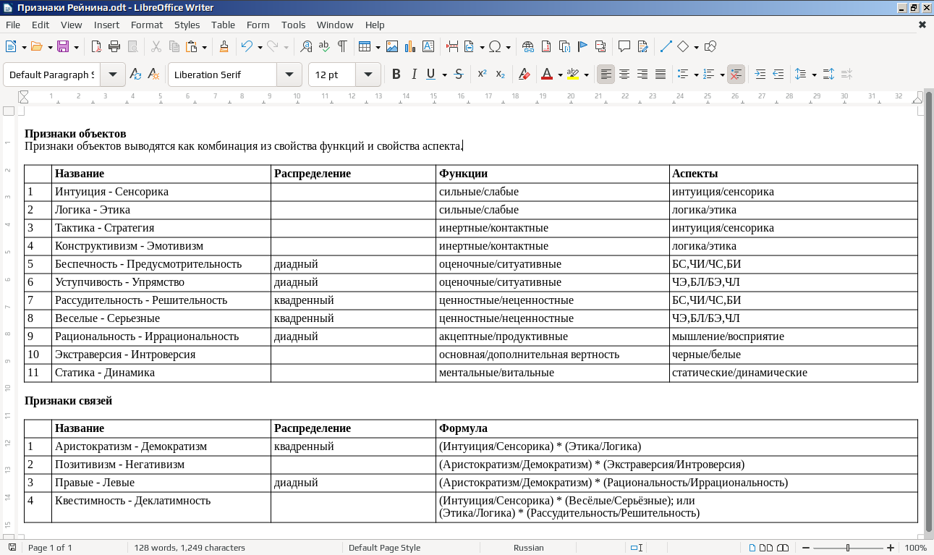Click the Page 1 of 1 status field
The image size is (934, 555).
[50, 548]
